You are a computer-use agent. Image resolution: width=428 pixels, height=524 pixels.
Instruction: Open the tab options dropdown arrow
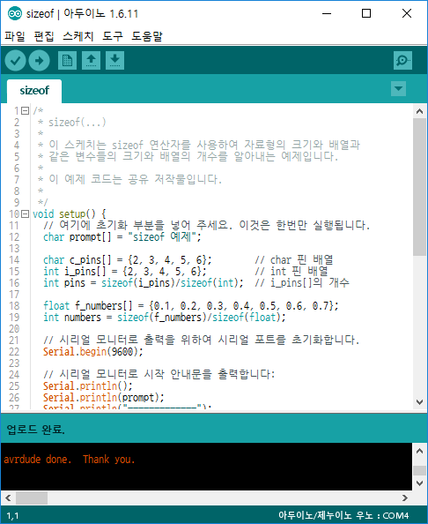pyautogui.click(x=398, y=89)
